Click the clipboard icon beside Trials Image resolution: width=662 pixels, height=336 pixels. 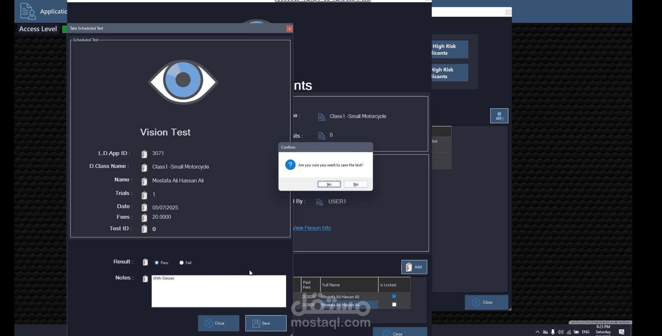click(144, 195)
